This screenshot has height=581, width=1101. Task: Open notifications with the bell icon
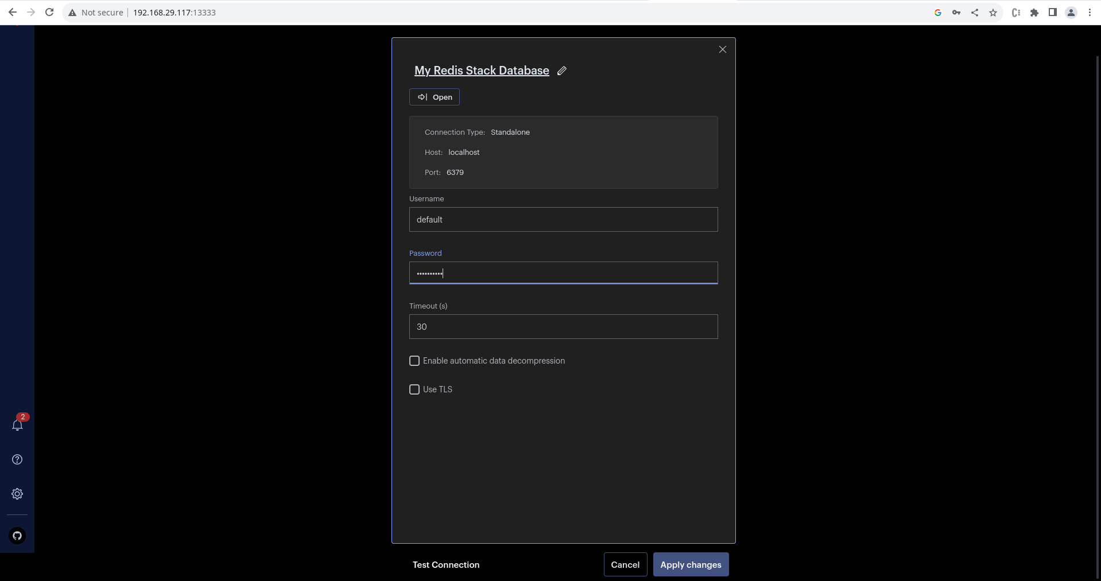tap(17, 426)
